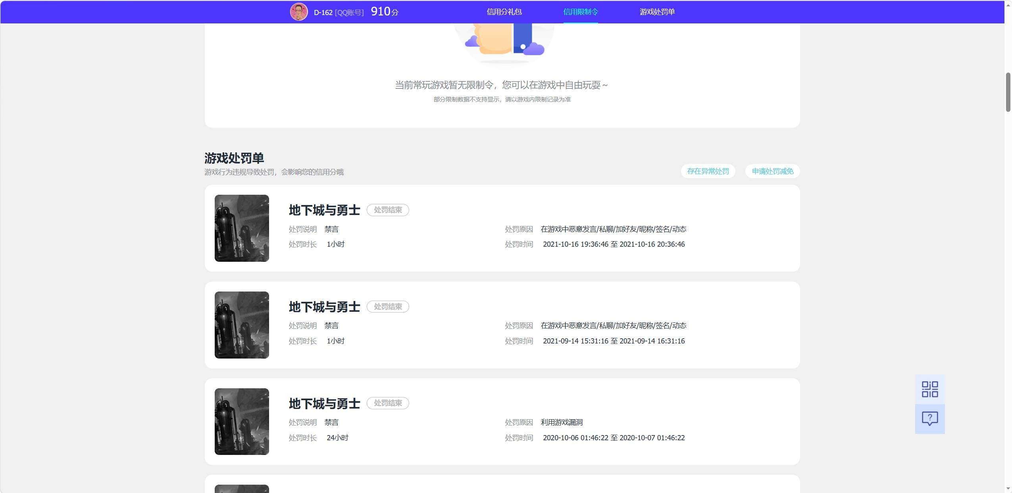Click 地下城与勇士 title in 2020-10-06 record
This screenshot has height=493, width=1012.
click(324, 404)
